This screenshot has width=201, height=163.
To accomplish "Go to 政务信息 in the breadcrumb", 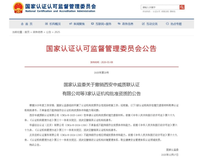I will tap(38, 32).
